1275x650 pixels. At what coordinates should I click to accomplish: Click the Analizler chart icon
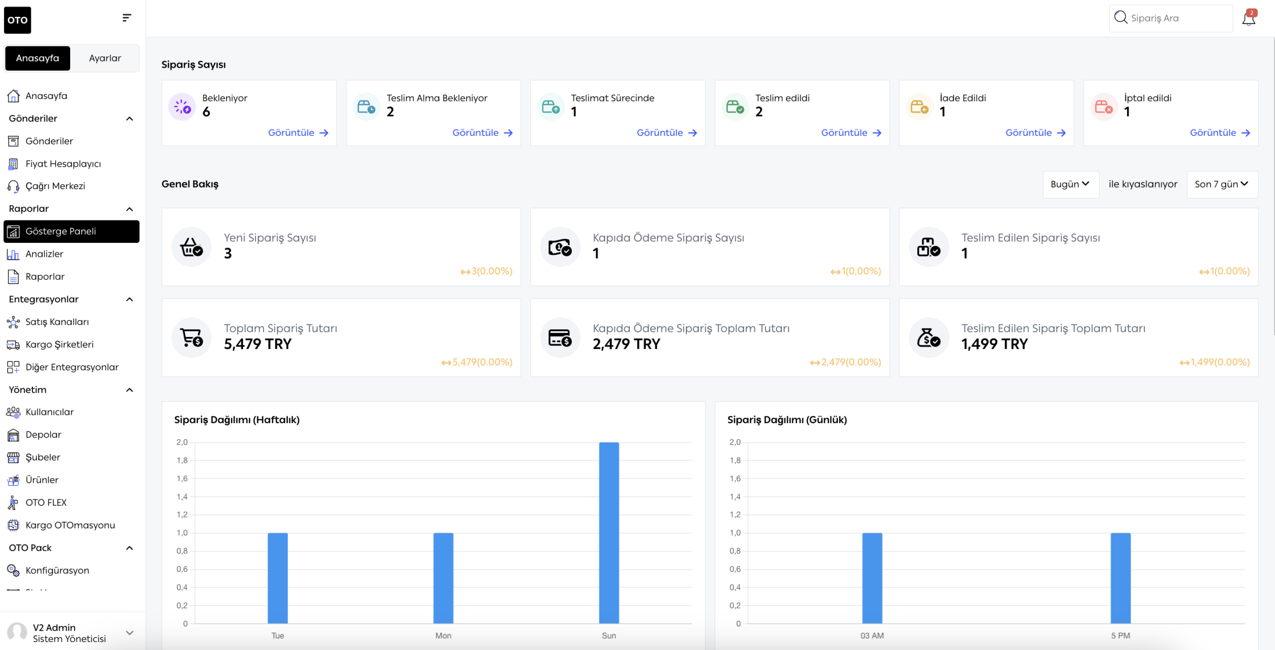point(13,254)
